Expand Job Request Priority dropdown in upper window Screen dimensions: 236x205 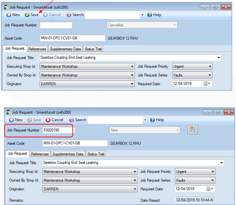210,67
